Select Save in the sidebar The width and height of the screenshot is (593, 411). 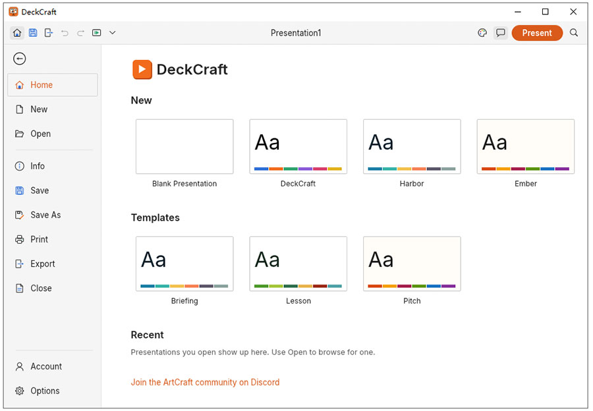coord(53,190)
